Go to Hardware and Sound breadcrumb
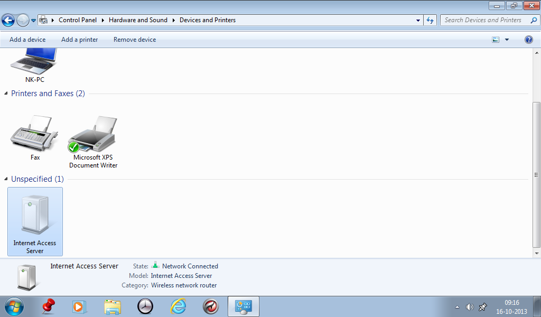The image size is (541, 317). coord(138,20)
